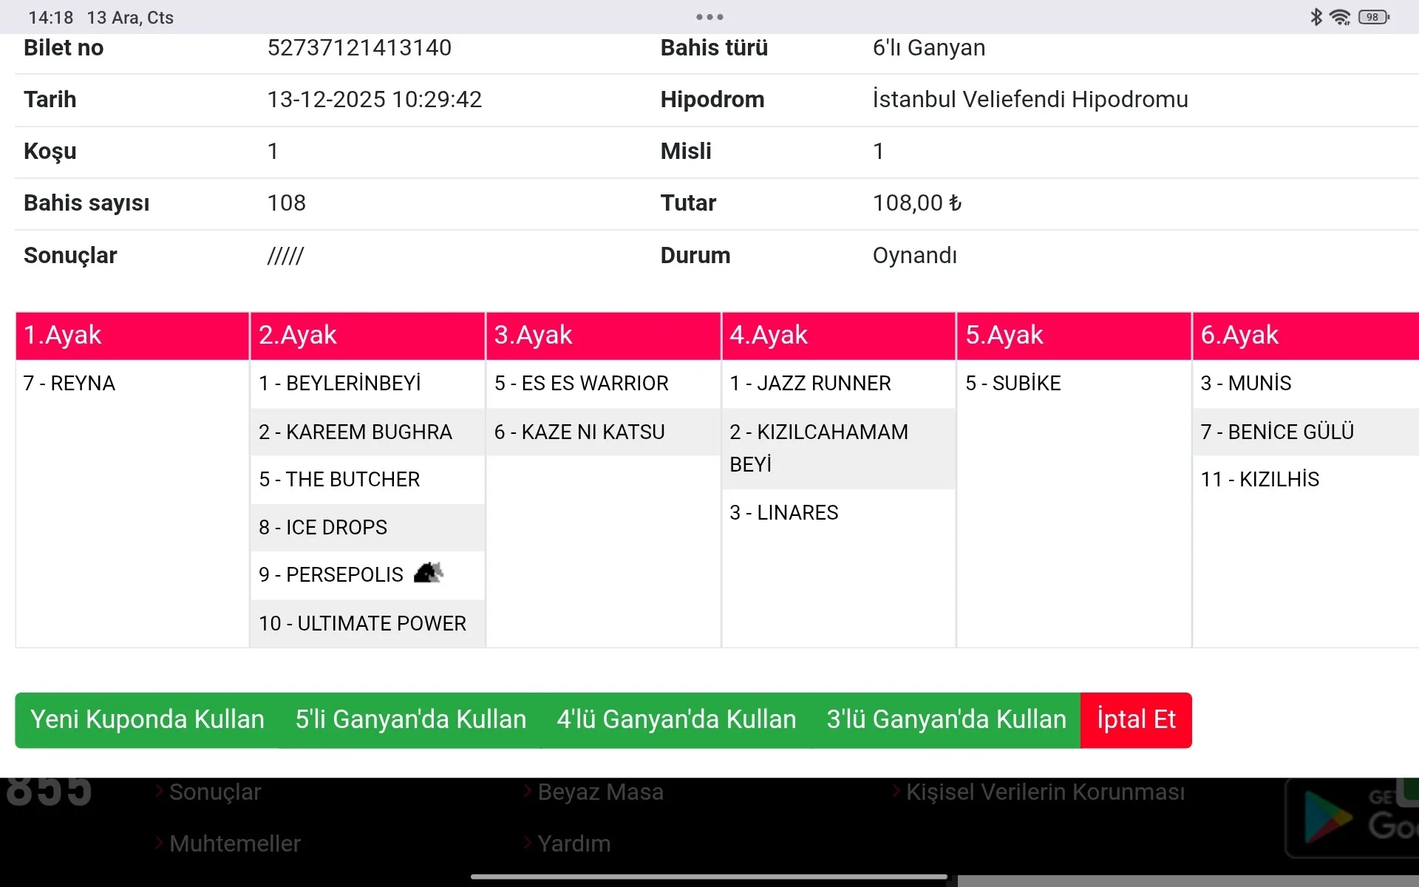Tap the Wi-Fi status icon
The height and width of the screenshot is (887, 1419).
point(1339,17)
